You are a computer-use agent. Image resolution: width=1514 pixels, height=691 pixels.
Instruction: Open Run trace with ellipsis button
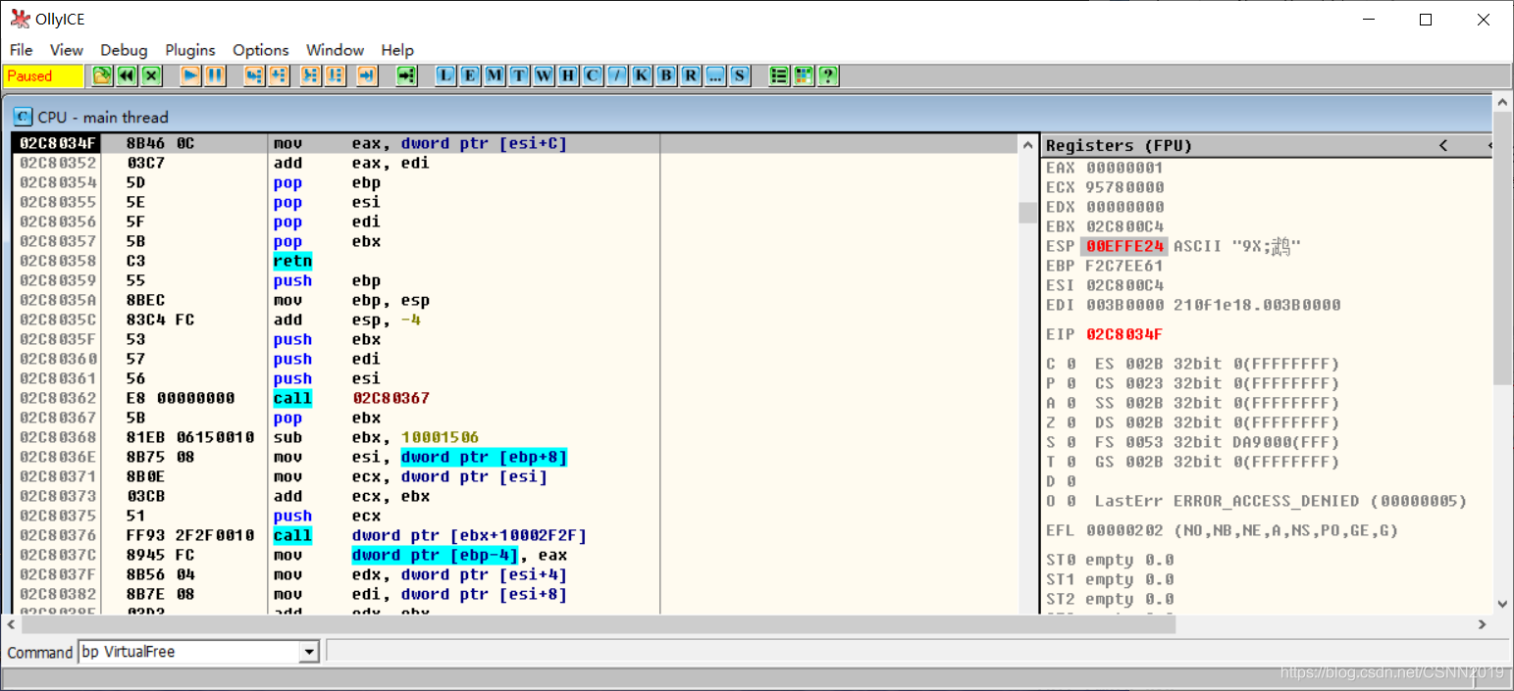[x=715, y=75]
